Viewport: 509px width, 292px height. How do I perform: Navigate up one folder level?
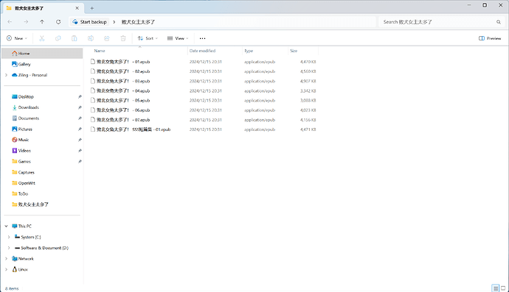(x=42, y=21)
